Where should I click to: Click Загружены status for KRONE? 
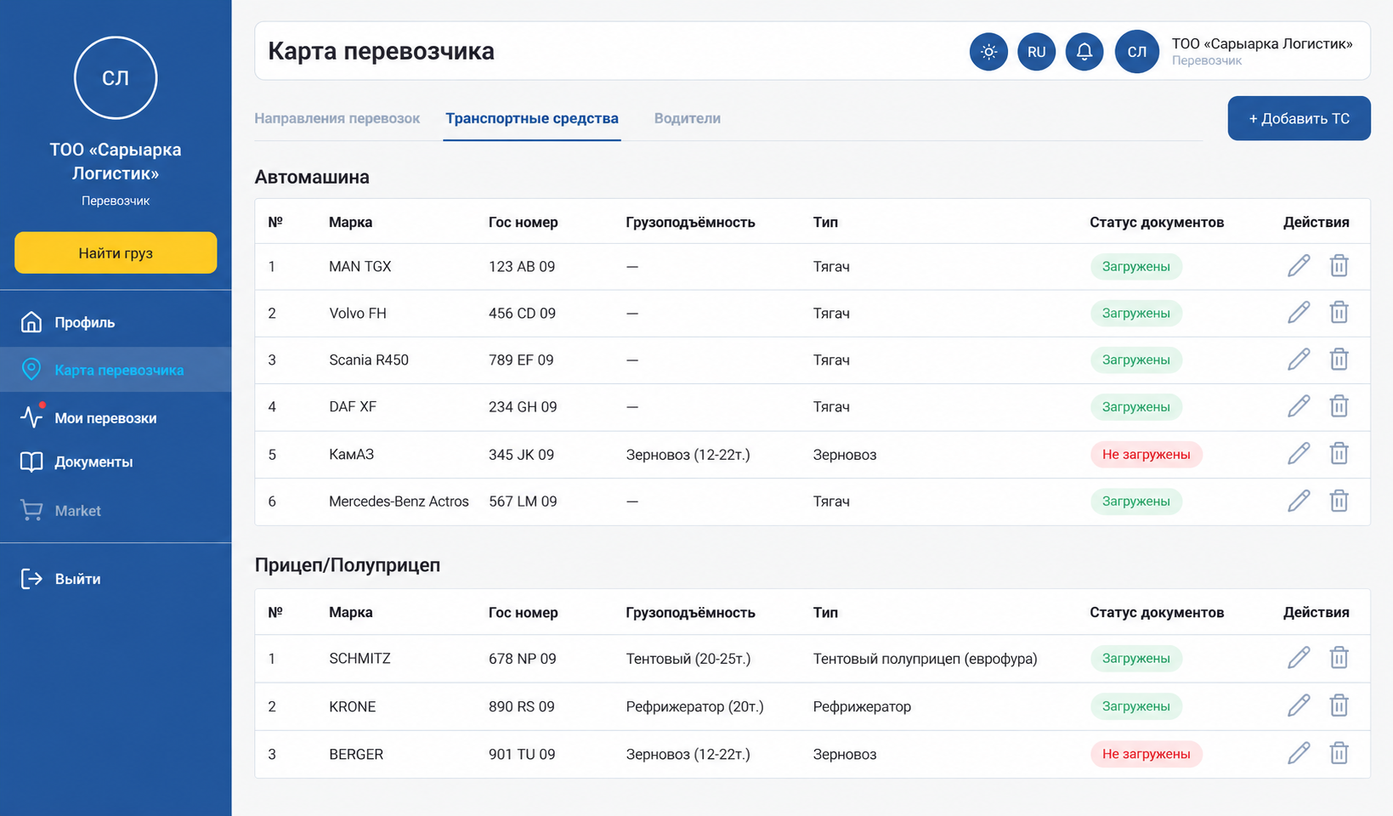pyautogui.click(x=1136, y=705)
